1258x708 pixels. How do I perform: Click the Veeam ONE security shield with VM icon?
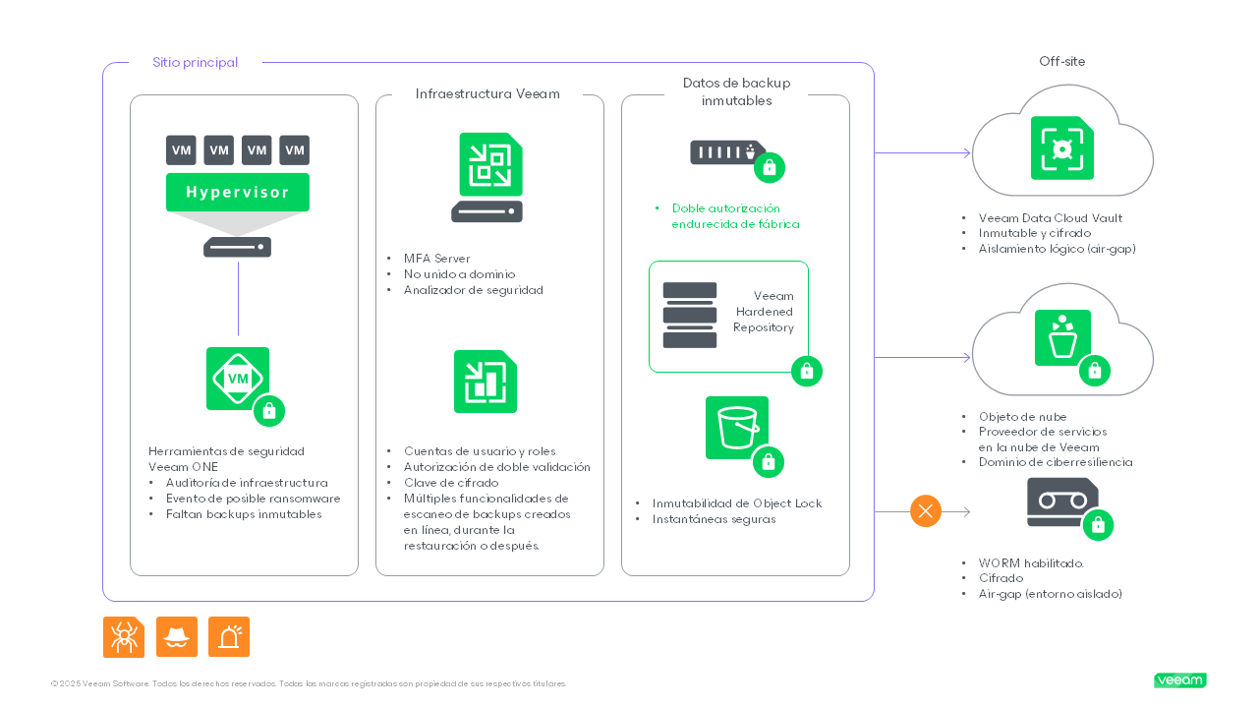237,379
